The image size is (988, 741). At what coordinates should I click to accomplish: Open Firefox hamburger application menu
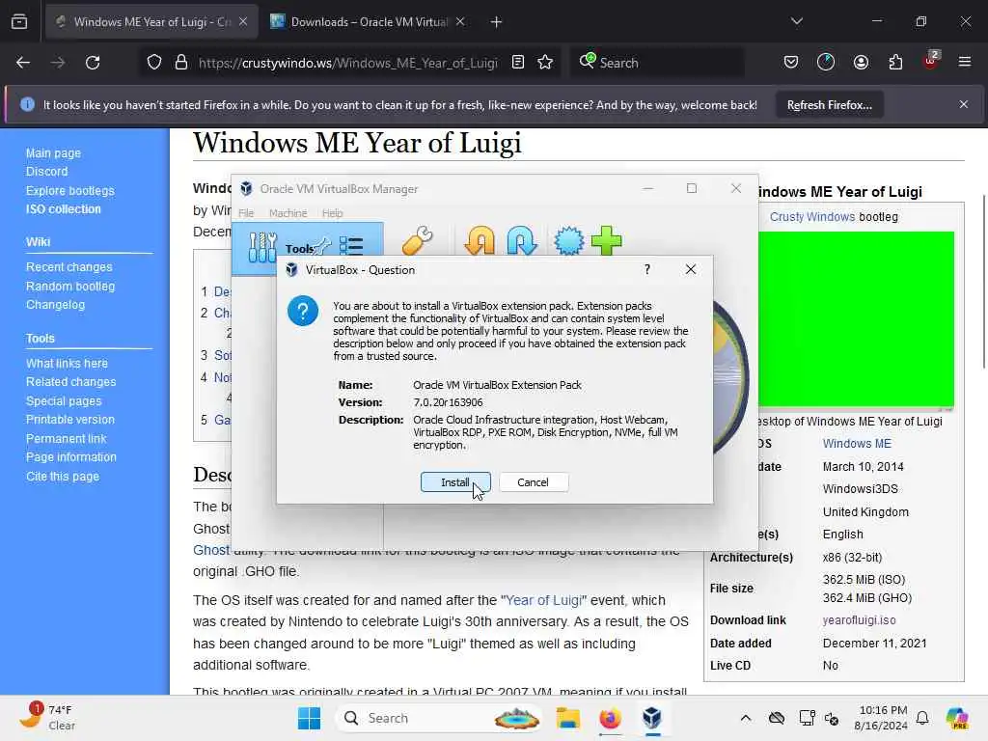(x=964, y=63)
